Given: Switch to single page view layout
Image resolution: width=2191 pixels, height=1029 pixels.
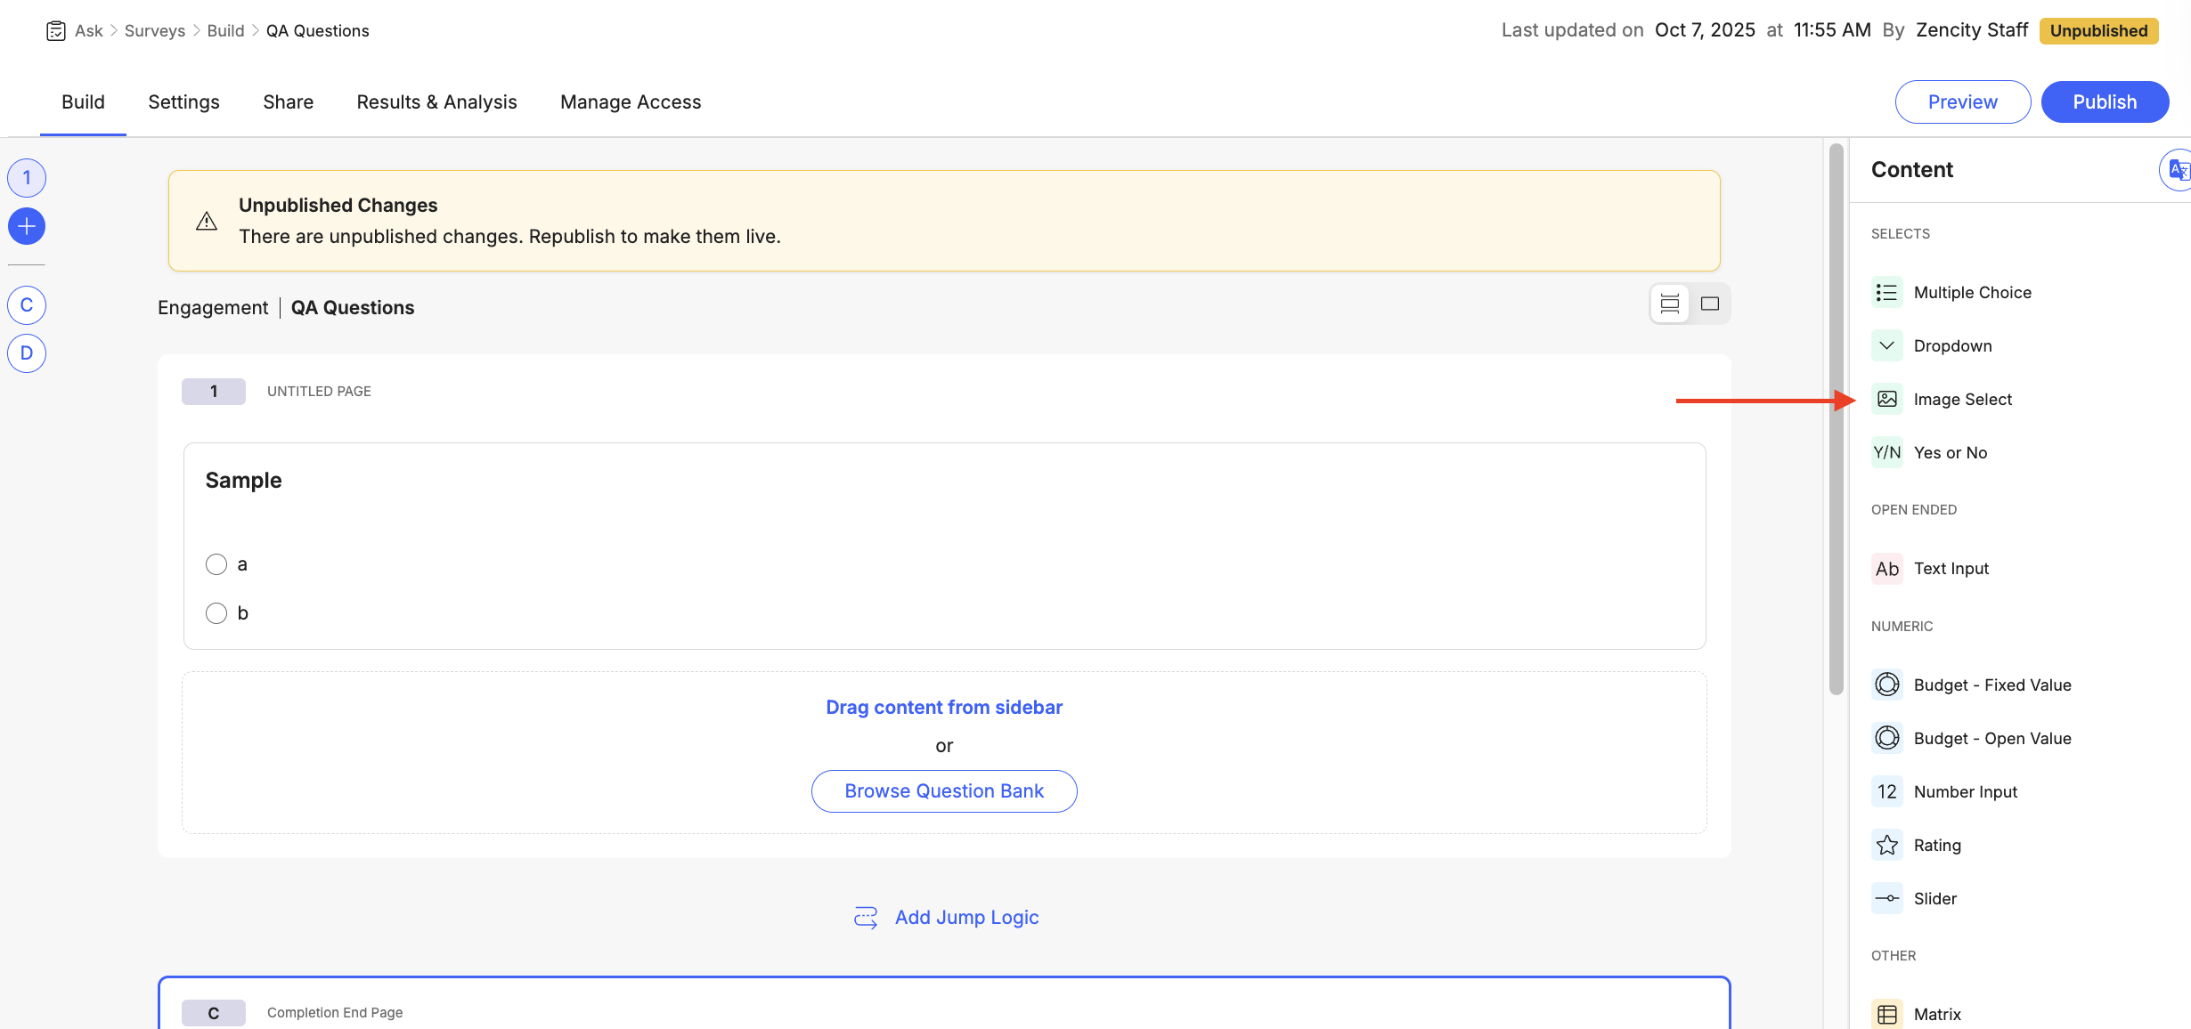Looking at the screenshot, I should click(1709, 304).
